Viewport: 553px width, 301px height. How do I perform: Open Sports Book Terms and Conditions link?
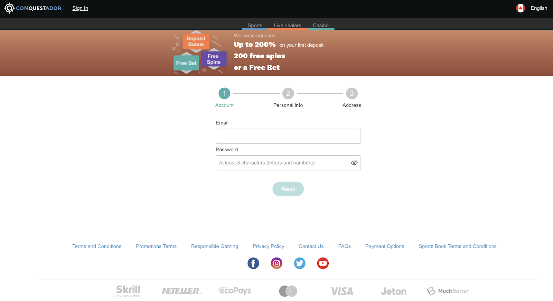point(458,246)
